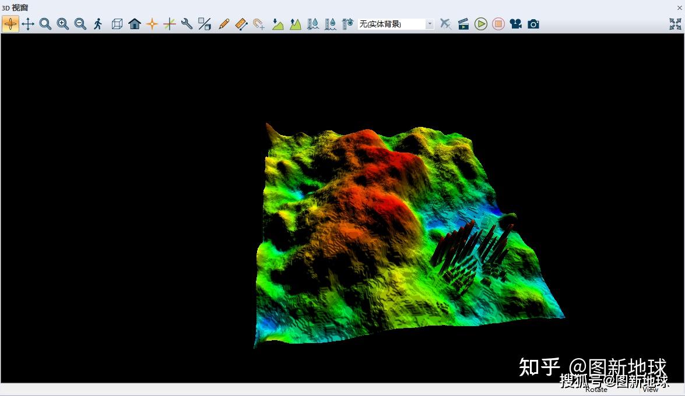Viewport: 685px width, 396px height.
Task: Click the raise terrain tool
Action: click(x=296, y=24)
